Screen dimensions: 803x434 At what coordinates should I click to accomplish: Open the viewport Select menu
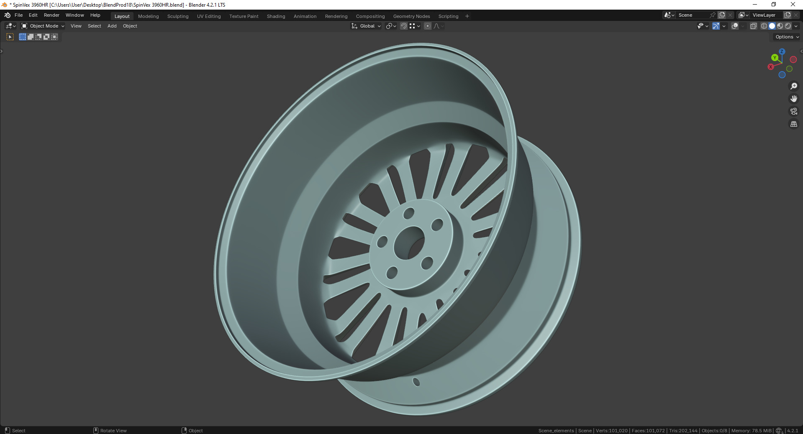pos(95,26)
